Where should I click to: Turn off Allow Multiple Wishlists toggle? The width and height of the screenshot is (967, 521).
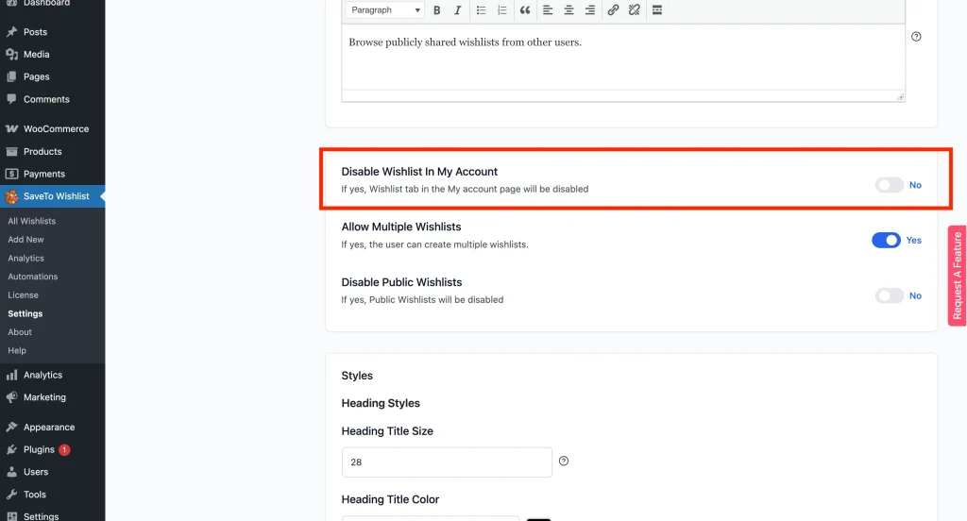click(x=886, y=241)
